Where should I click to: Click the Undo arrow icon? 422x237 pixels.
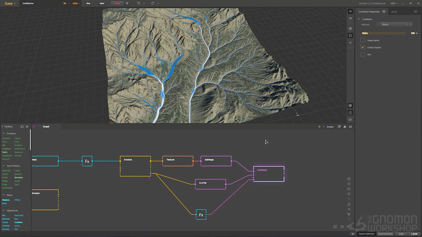pyautogui.click(x=138, y=3)
